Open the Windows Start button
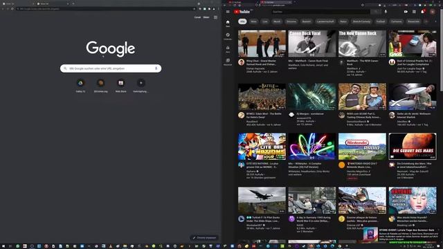 coord(3,246)
